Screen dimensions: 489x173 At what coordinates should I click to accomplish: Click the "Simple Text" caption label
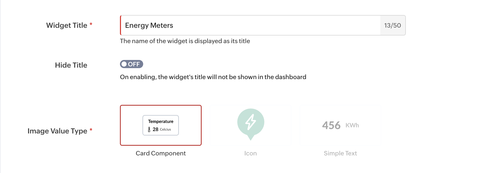point(340,153)
